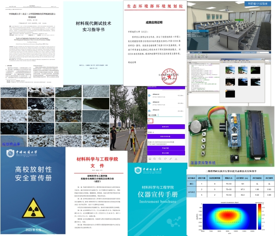Click the 2023年5月 date on radiation brochure
The height and width of the screenshot is (236, 275).
(33, 230)
